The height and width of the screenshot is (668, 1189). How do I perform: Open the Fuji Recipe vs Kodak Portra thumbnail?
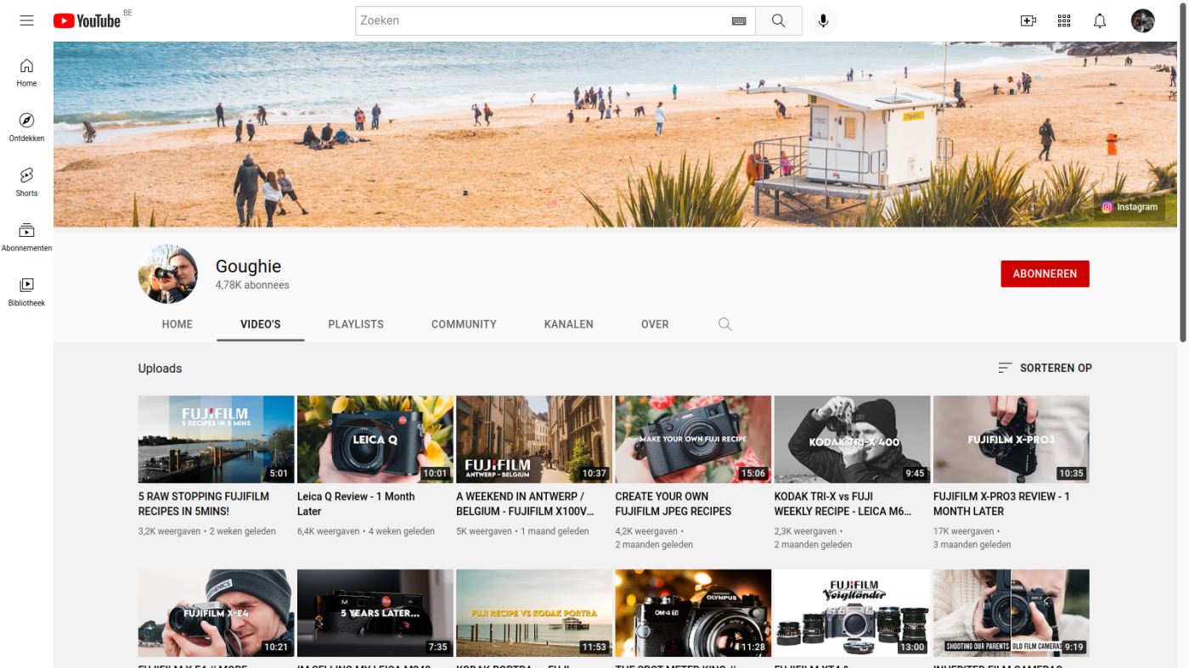(533, 613)
